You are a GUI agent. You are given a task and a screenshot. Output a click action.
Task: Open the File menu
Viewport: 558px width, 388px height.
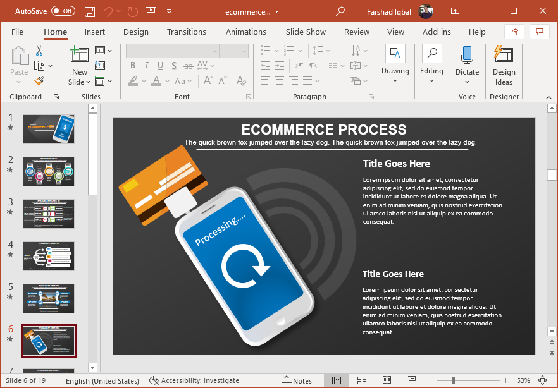(17, 32)
